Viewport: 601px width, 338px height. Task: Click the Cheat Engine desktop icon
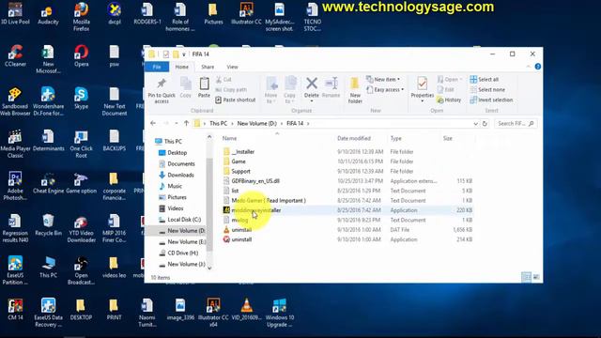[48, 183]
